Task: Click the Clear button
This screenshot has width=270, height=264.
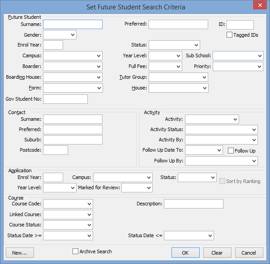Action: 217,253
